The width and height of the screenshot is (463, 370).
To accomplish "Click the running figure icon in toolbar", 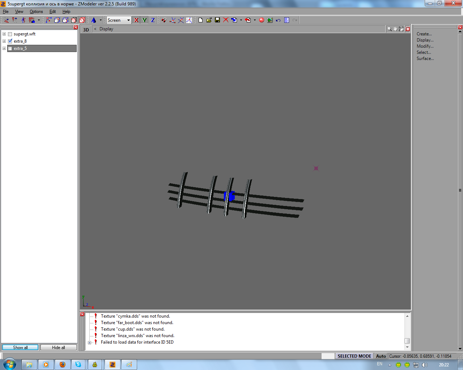I will tap(23, 20).
